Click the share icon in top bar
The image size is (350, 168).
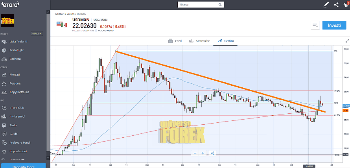(336, 5)
